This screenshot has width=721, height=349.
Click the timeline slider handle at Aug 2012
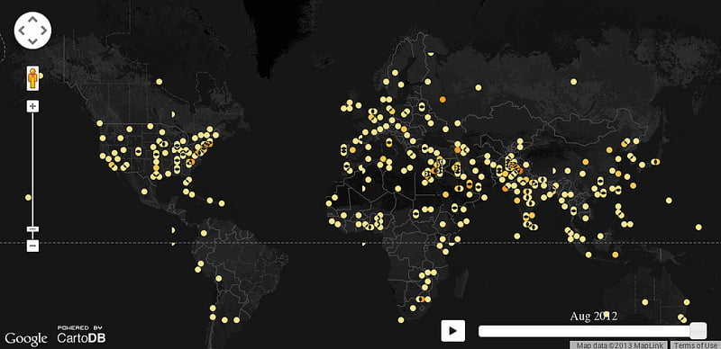coord(698,331)
